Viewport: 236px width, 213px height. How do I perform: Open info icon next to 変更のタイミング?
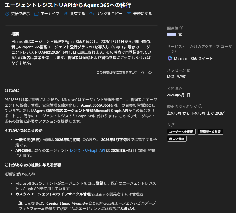200,106
